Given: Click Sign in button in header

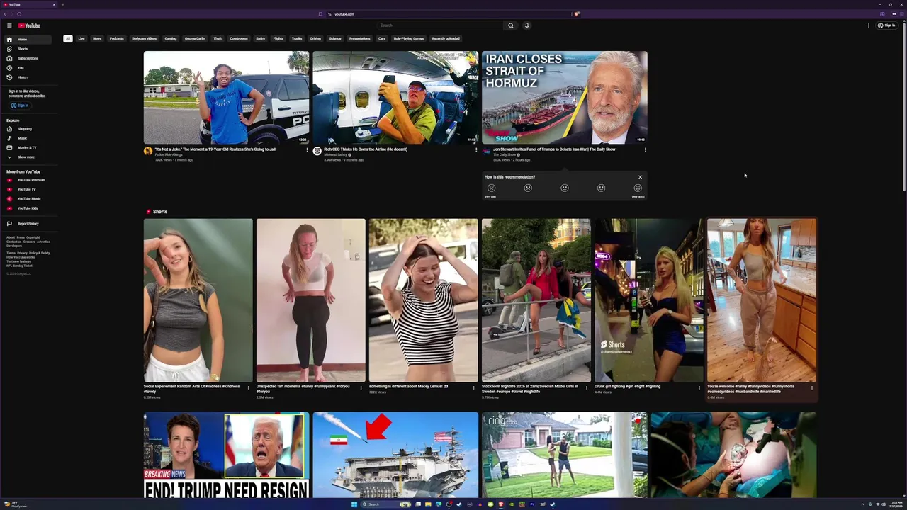Looking at the screenshot, I should [x=886, y=25].
